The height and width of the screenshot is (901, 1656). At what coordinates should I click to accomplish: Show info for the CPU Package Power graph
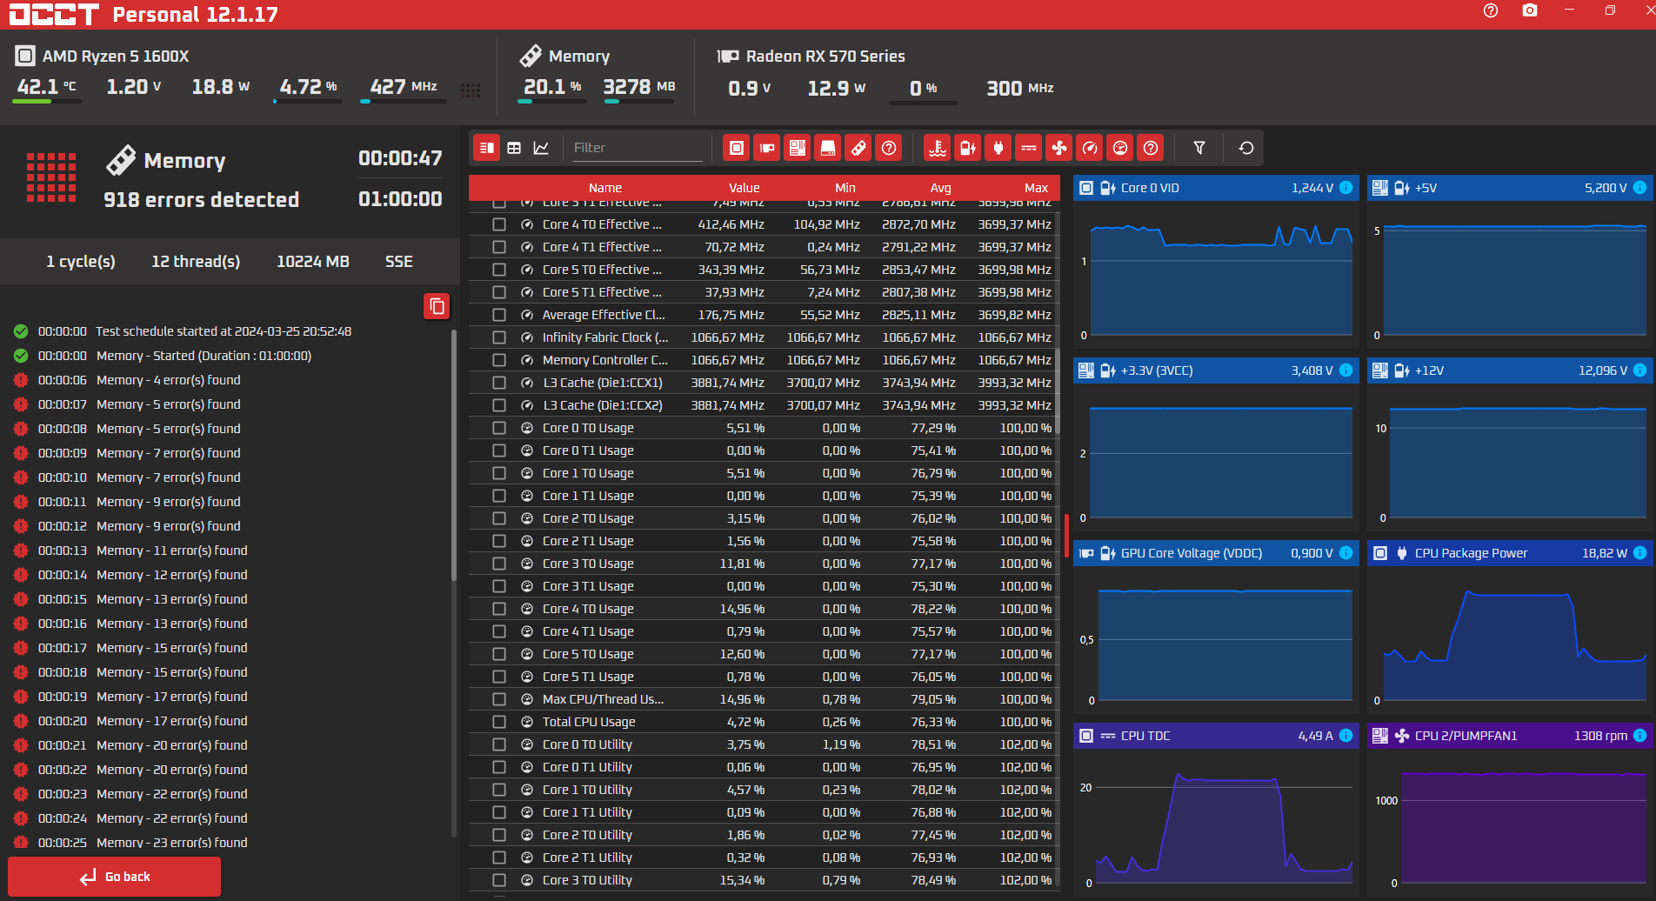click(x=1640, y=553)
